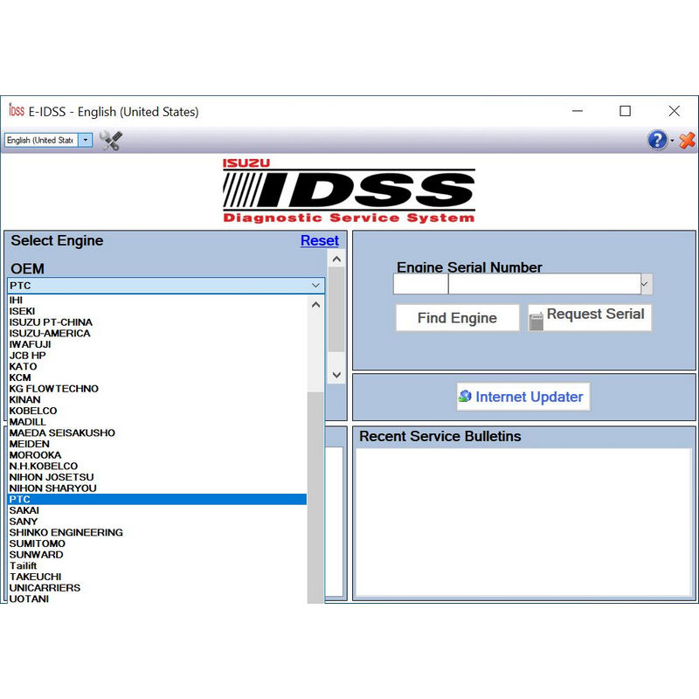Choose MAEDA SEISAKUSHO in the OEM list
699x699 pixels.
(x=157, y=433)
